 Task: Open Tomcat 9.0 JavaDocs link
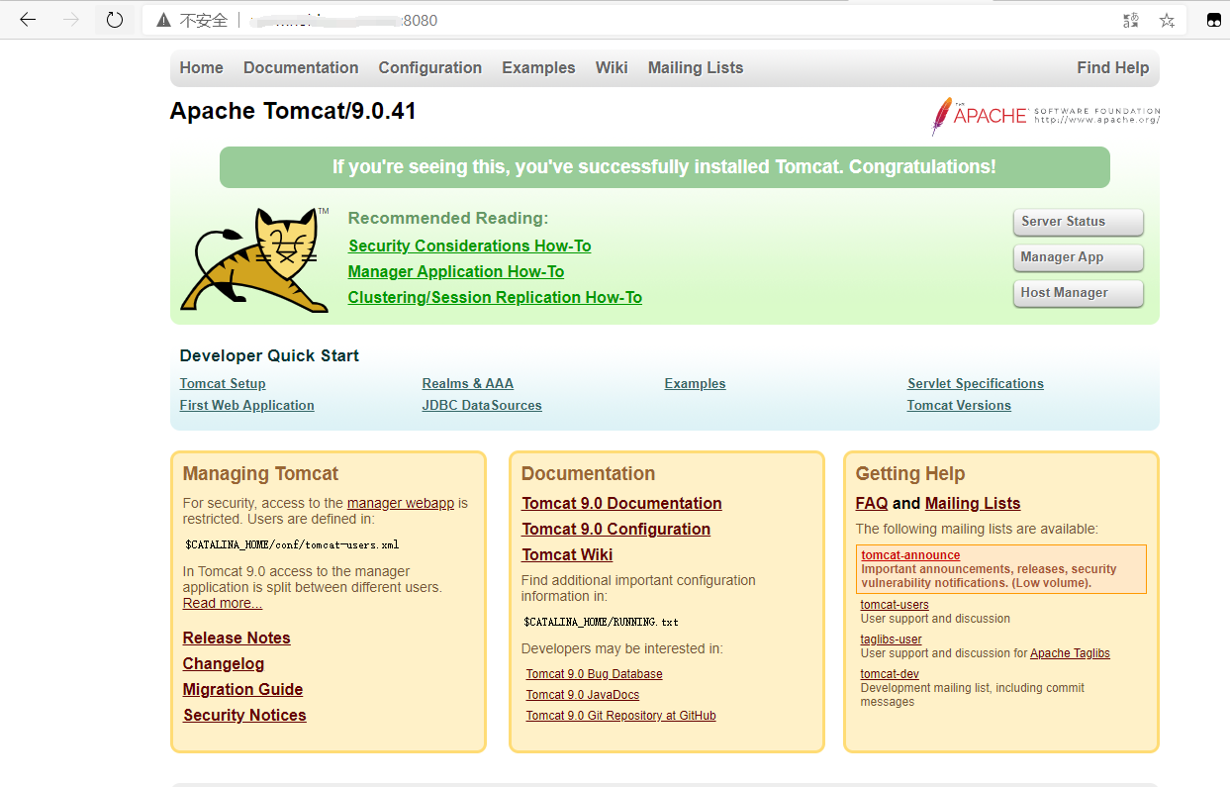(583, 695)
